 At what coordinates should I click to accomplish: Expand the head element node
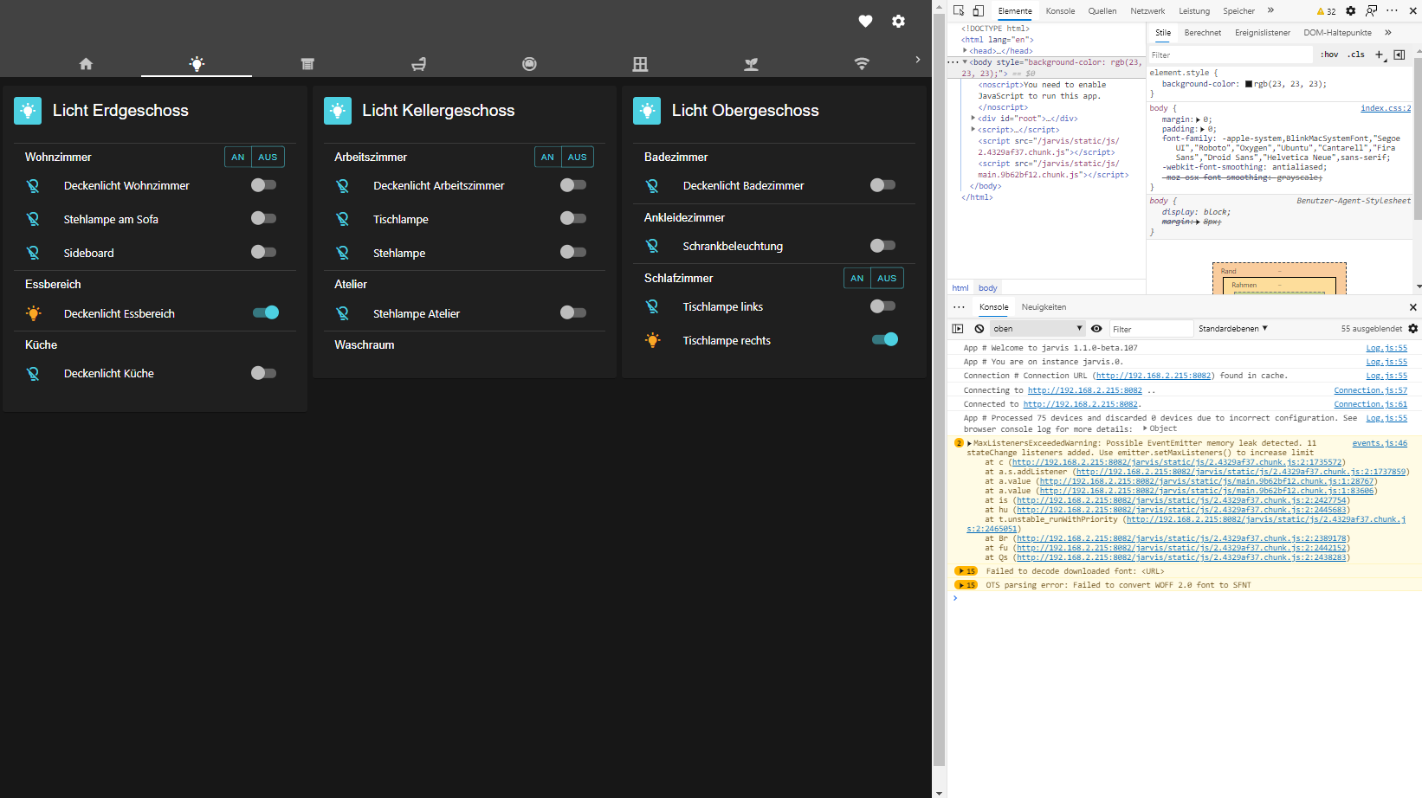(965, 51)
